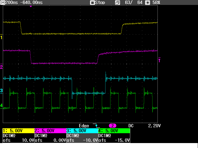Select the green channel 4 5.00V header

click(x=114, y=131)
